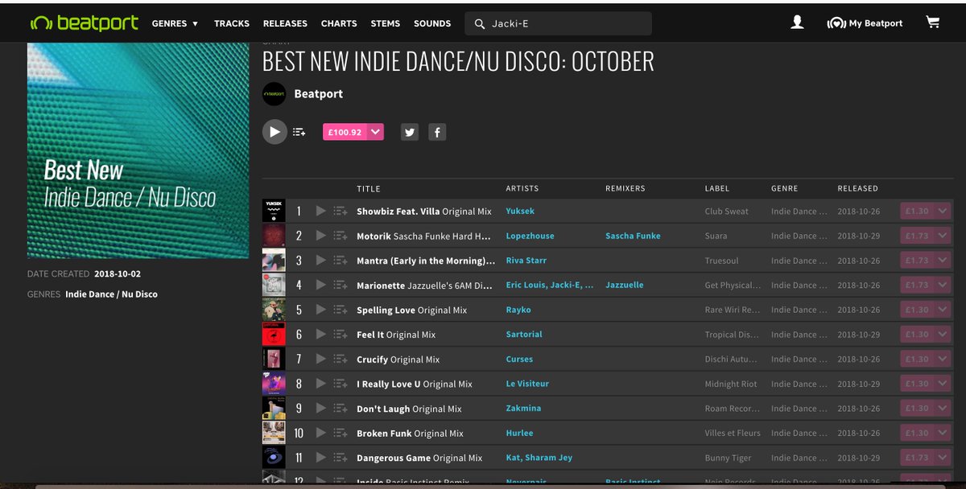Open the Club Sweat label

click(x=727, y=212)
